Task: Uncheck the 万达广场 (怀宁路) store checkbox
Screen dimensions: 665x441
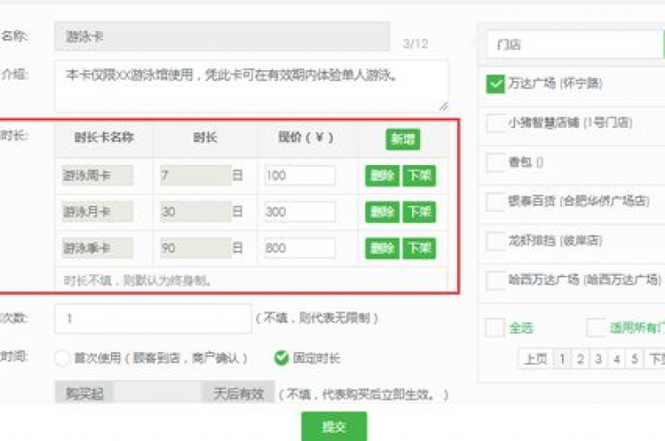Action: pyautogui.click(x=495, y=84)
